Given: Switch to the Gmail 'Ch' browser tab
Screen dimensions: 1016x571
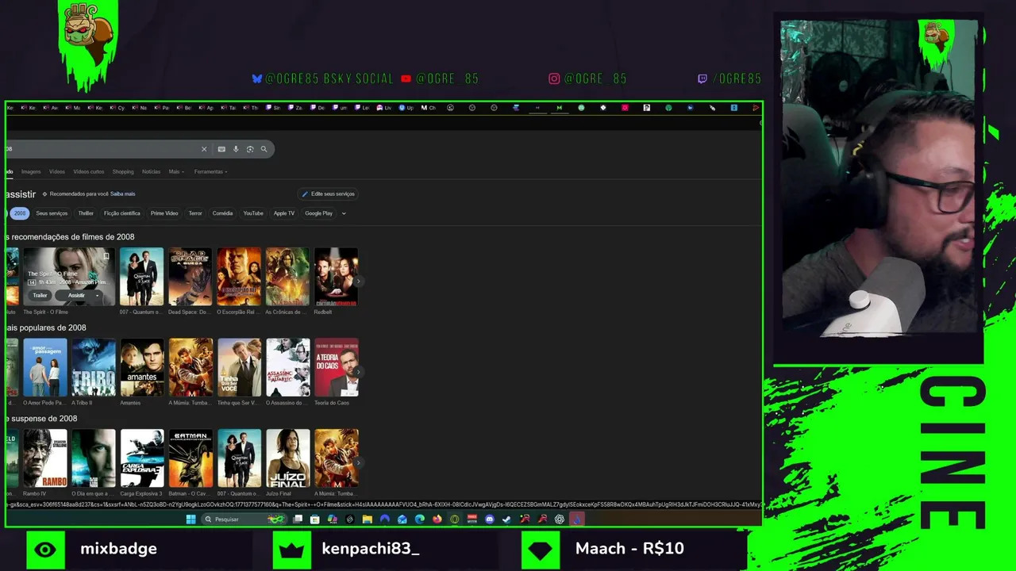Looking at the screenshot, I should point(429,108).
